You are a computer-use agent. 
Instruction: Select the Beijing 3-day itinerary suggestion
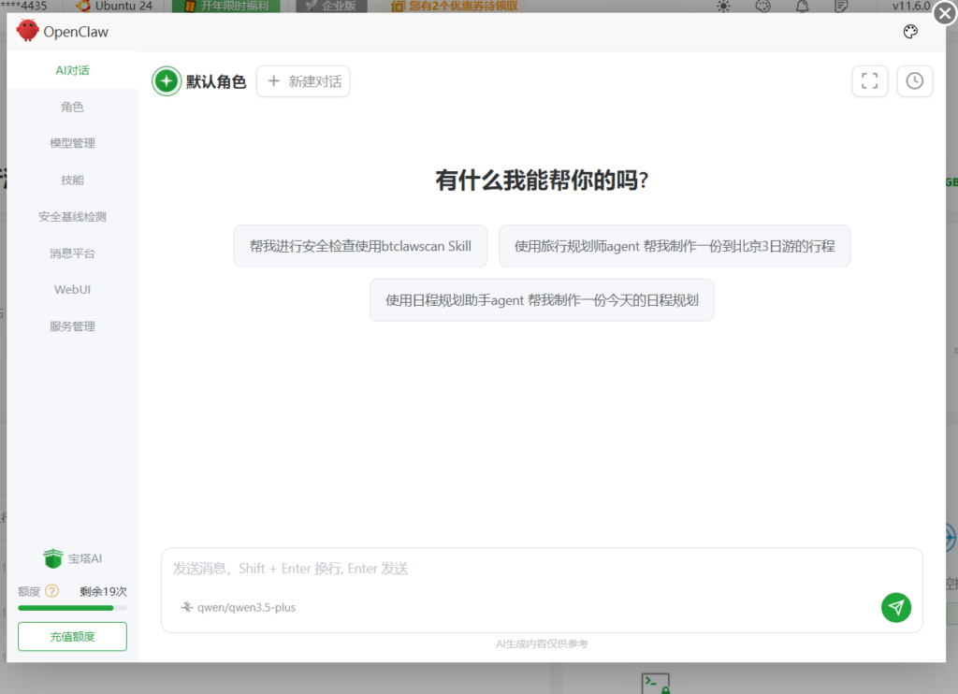coord(675,246)
